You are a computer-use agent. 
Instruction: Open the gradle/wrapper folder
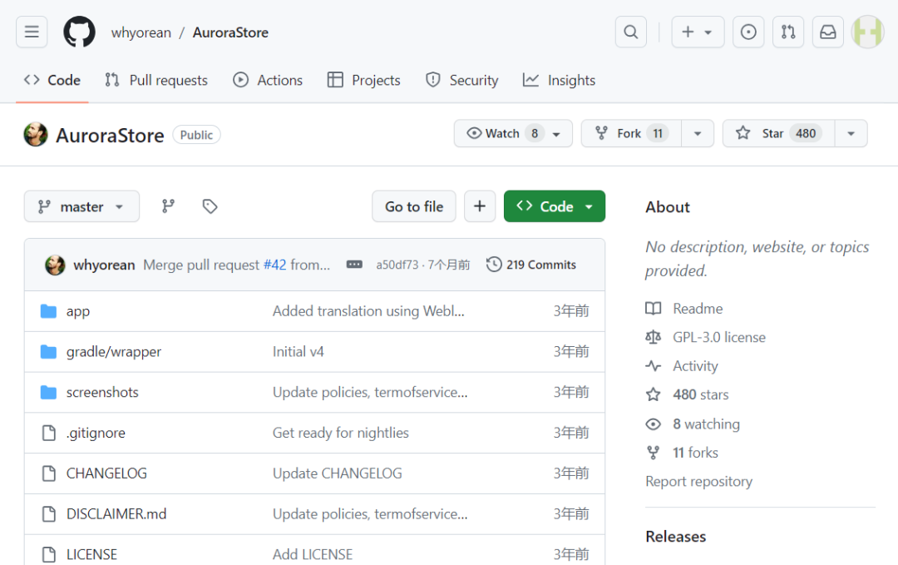pos(113,352)
